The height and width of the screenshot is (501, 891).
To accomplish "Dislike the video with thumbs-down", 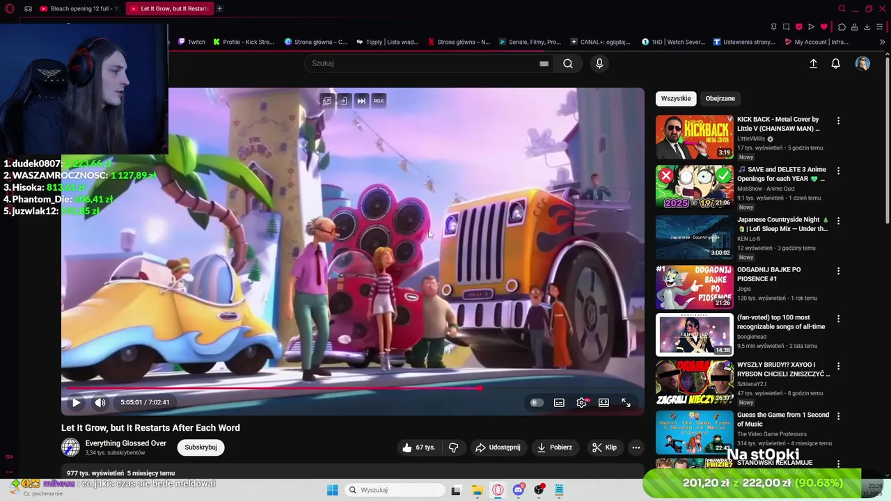I will click(453, 447).
